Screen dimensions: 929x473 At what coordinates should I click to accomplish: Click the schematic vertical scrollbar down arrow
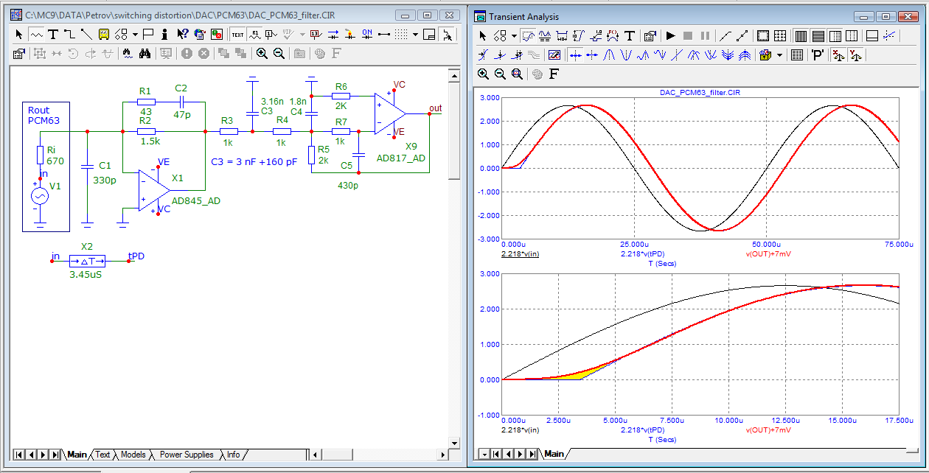pos(453,443)
